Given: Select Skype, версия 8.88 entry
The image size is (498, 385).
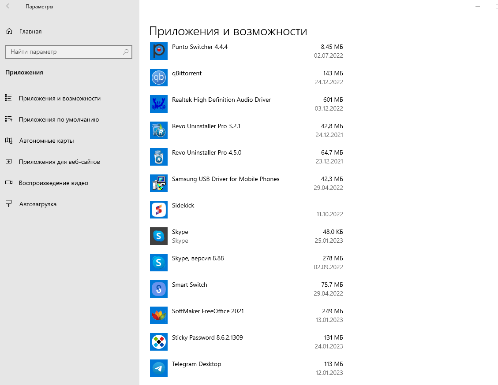Looking at the screenshot, I should (198, 259).
